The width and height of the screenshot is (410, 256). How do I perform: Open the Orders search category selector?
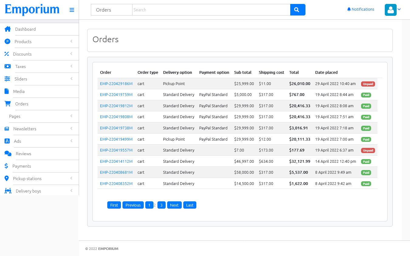pyautogui.click(x=112, y=10)
